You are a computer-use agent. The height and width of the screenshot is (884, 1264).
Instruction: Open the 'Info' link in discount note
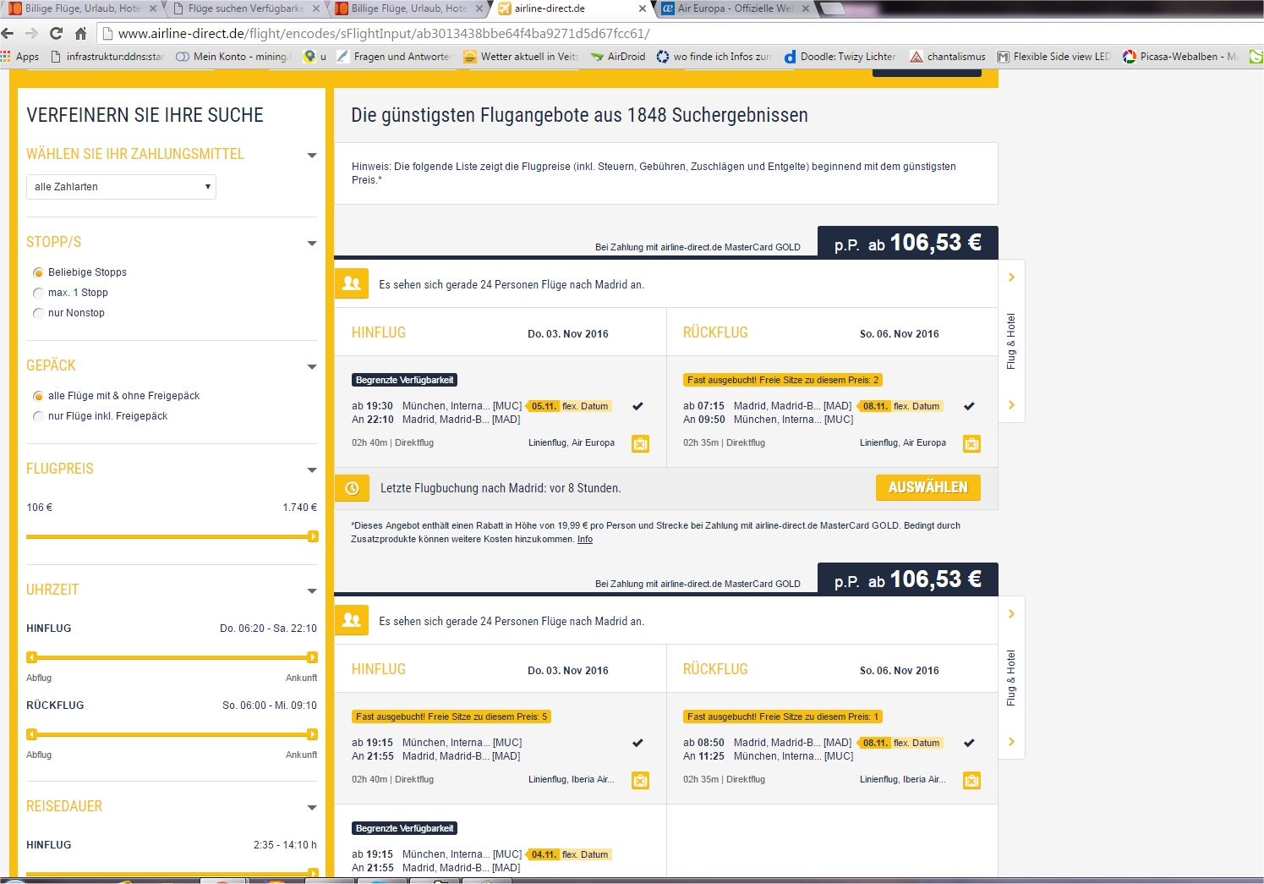pos(584,539)
